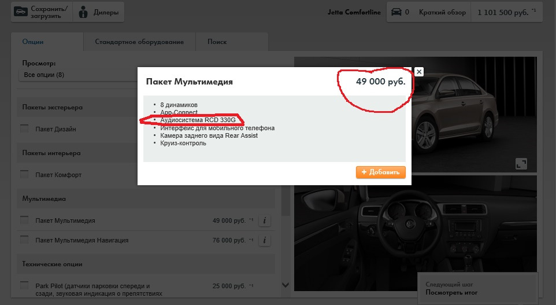This screenshot has width=556, height=305.
Task: Click Park Pilot option description
Action: (99, 290)
